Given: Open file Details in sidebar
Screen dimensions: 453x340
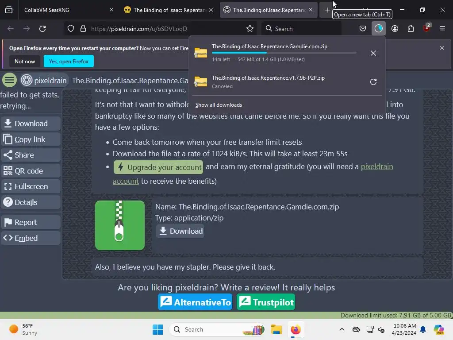Looking at the screenshot, I should click(x=31, y=202).
